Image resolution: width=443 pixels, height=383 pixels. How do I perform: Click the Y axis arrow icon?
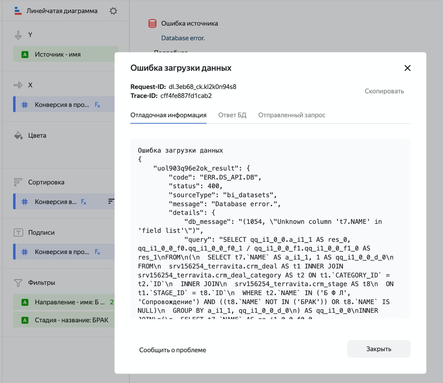click(x=18, y=35)
